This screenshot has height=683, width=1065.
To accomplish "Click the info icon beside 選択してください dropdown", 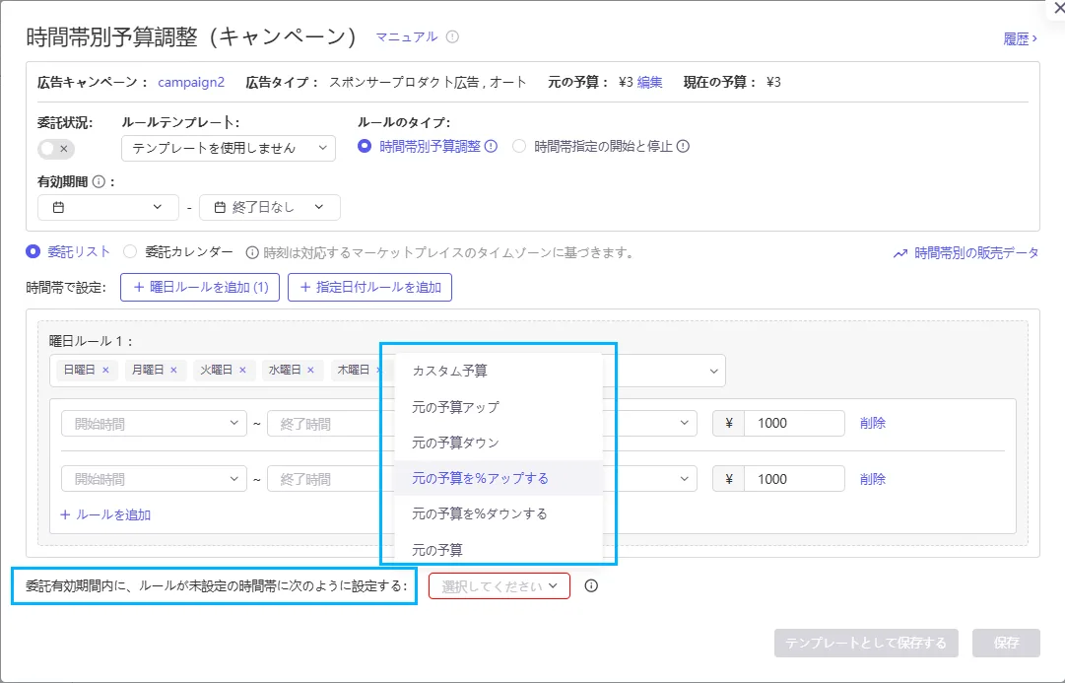I will coord(591,585).
